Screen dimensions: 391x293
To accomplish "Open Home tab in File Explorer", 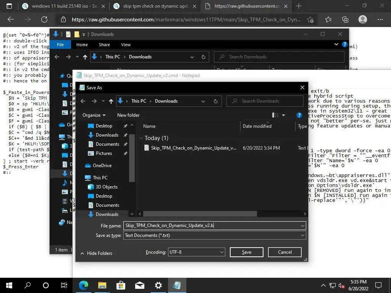I will [82, 45].
